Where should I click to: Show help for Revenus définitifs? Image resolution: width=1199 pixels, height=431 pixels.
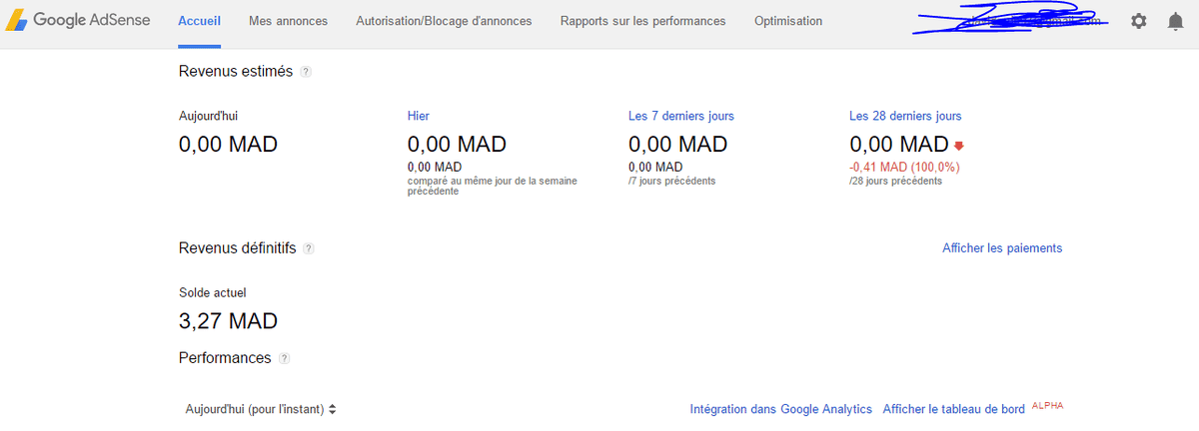(x=309, y=248)
